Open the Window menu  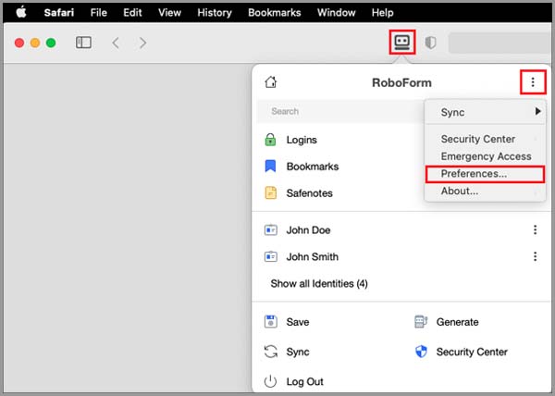click(x=337, y=13)
